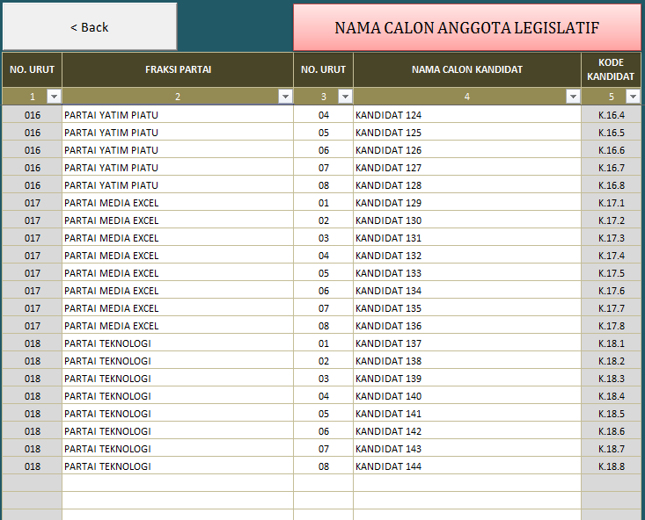Click code cell K.17.8

611,326
